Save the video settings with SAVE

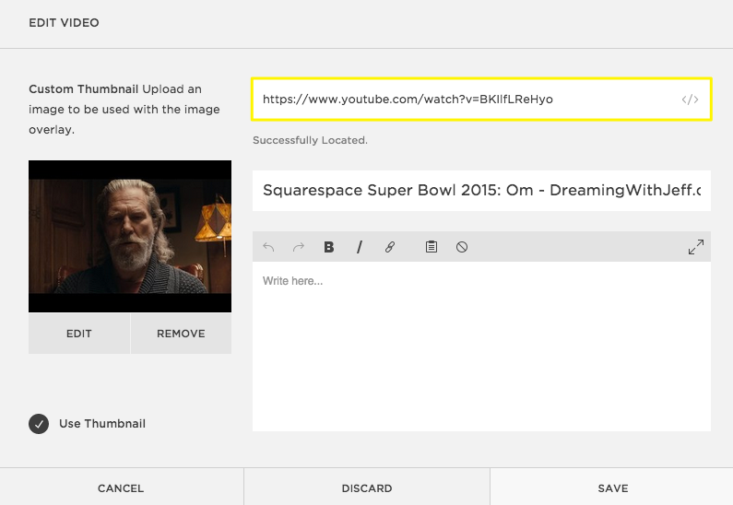612,488
